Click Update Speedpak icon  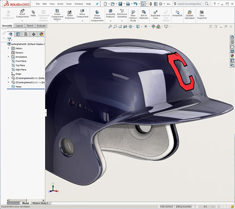[x=190, y=12]
